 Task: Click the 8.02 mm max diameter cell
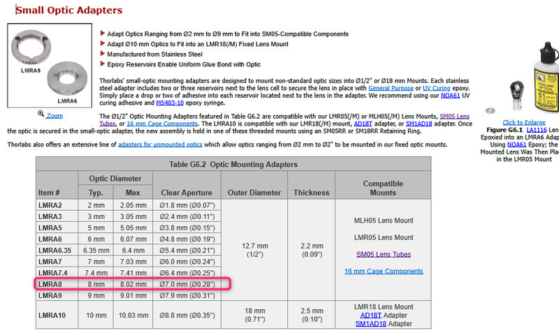tap(133, 284)
